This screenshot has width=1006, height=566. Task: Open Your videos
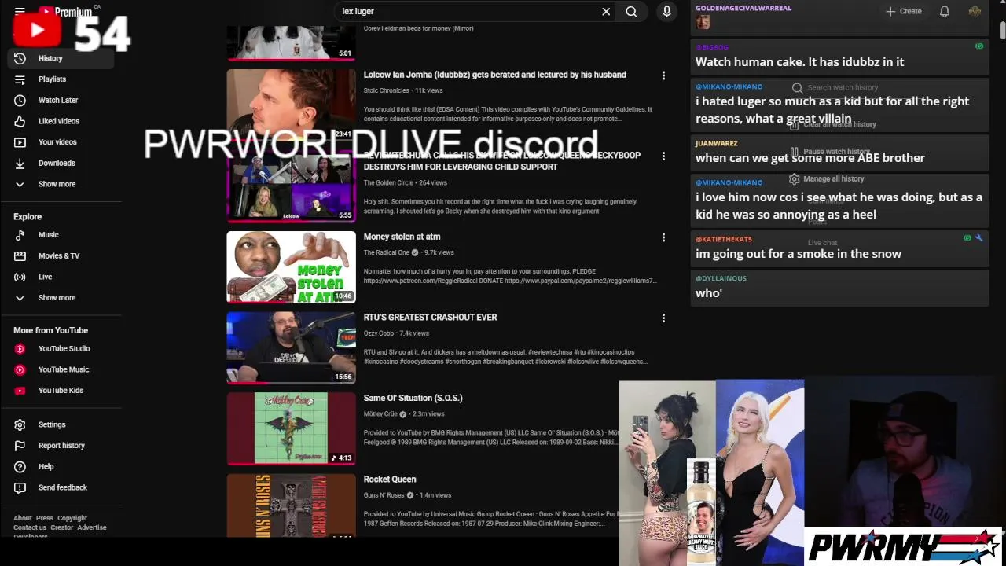61,142
